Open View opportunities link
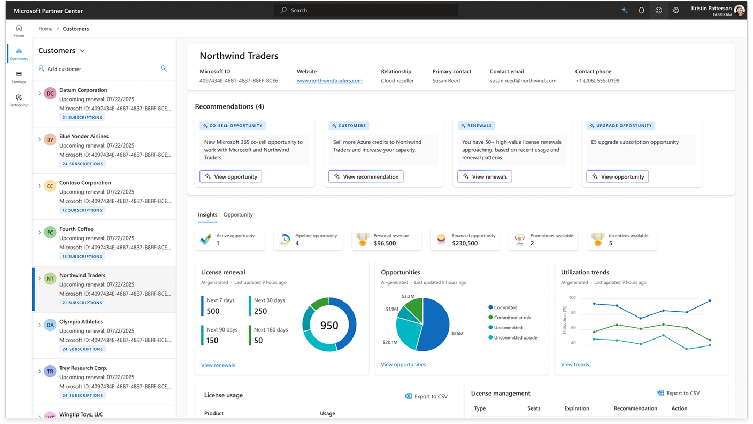This screenshot has width=753, height=424. [403, 364]
